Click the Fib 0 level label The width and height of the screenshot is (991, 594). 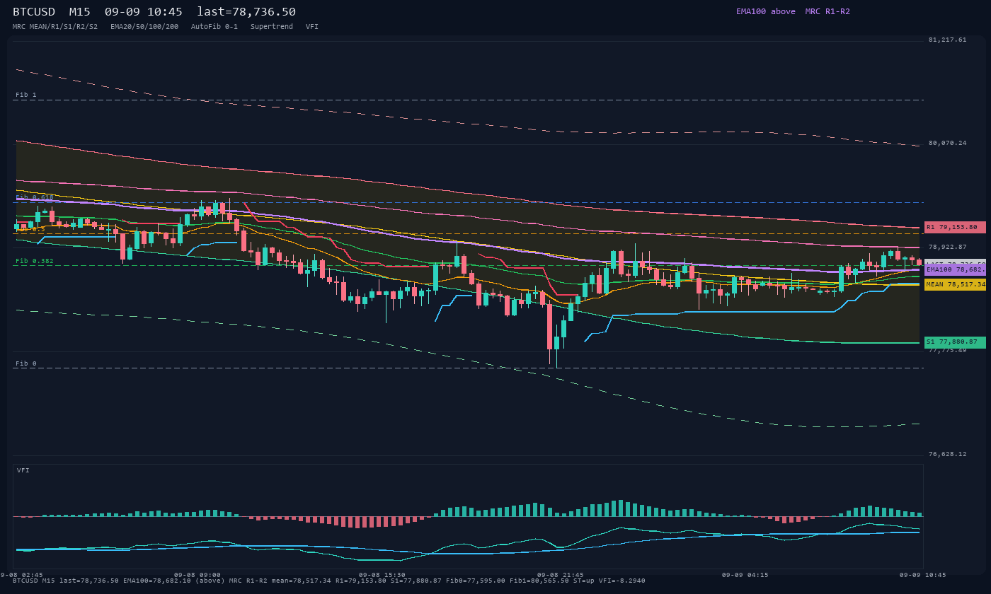[x=26, y=363]
